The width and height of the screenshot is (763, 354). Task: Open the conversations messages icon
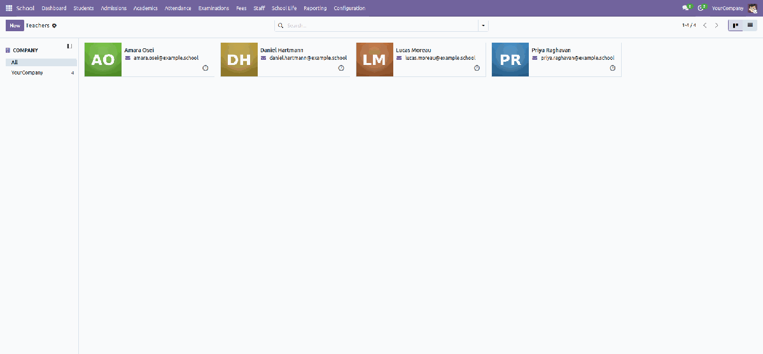point(687,8)
